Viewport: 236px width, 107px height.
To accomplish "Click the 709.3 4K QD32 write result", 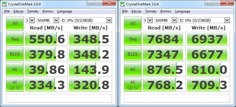I will 208,85.
